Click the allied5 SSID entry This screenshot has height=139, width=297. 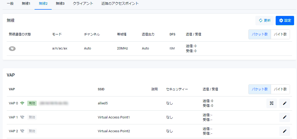click(x=103, y=103)
